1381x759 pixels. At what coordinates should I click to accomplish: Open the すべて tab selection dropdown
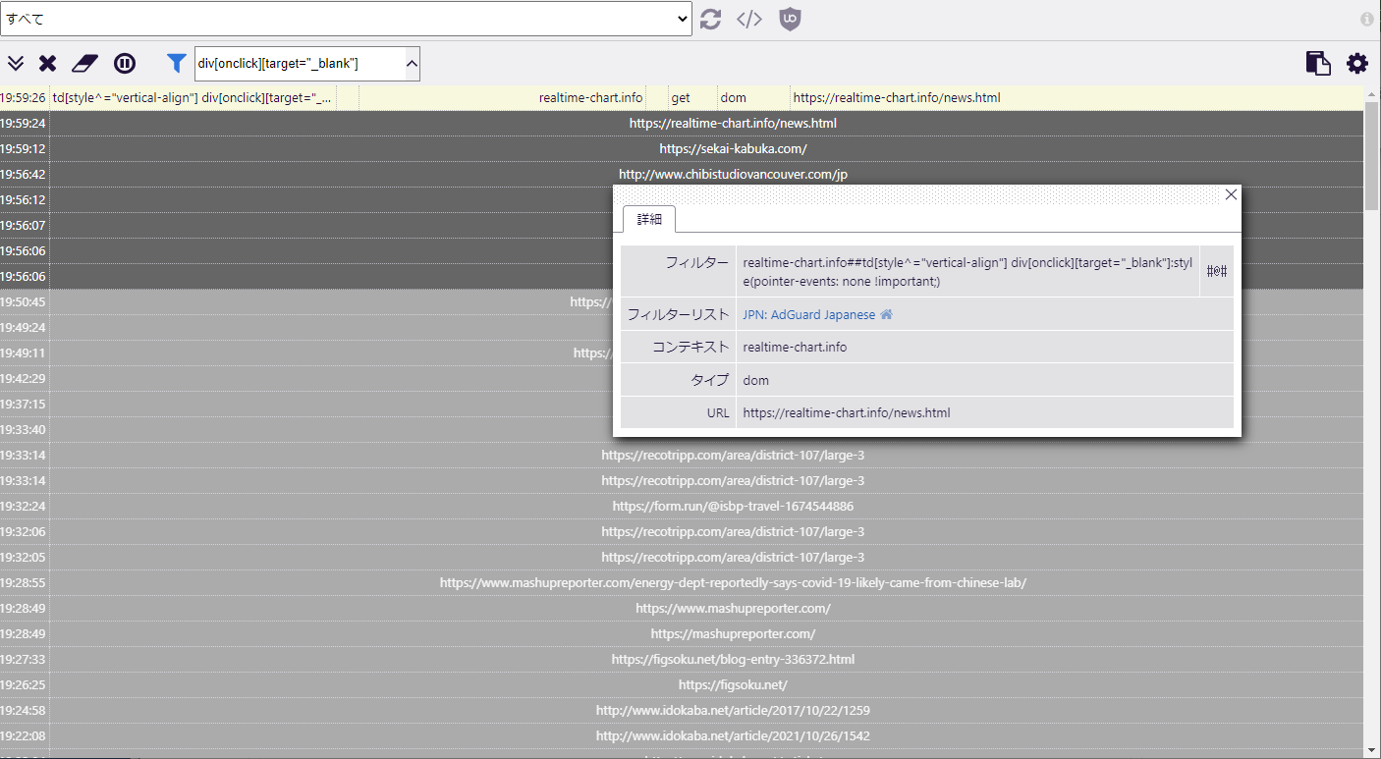pos(685,19)
